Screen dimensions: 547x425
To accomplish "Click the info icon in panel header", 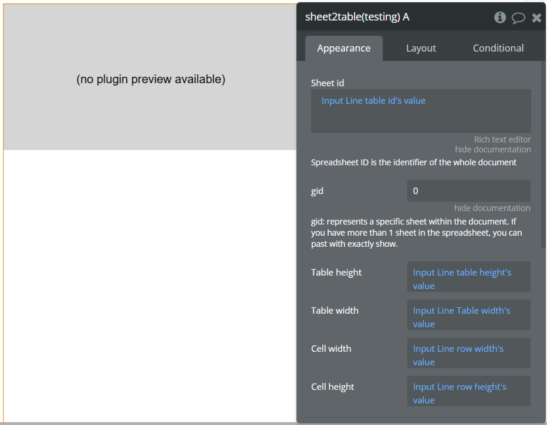I will click(500, 18).
